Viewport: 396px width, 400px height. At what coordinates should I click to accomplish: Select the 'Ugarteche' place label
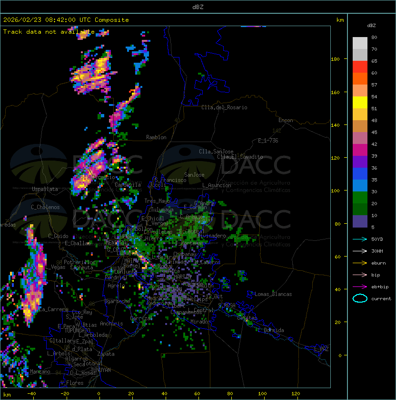click(118, 301)
